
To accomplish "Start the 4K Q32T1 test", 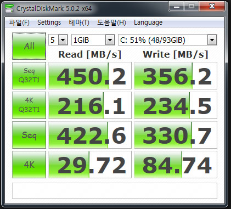I will [29, 105].
